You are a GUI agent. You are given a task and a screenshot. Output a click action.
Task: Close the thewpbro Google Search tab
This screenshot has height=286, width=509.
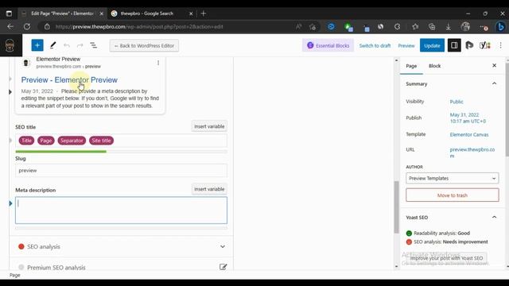click(x=191, y=14)
